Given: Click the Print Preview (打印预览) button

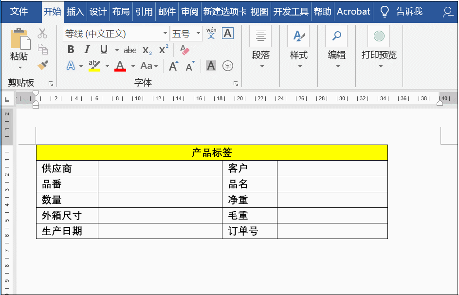Looking at the screenshot, I should 379,47.
